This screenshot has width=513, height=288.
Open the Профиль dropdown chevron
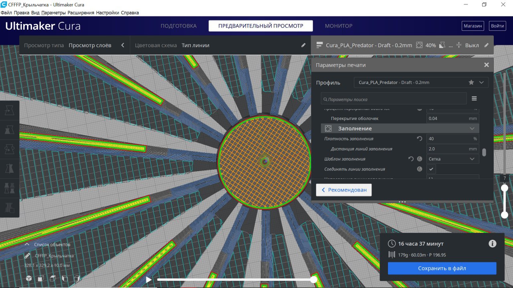[481, 82]
